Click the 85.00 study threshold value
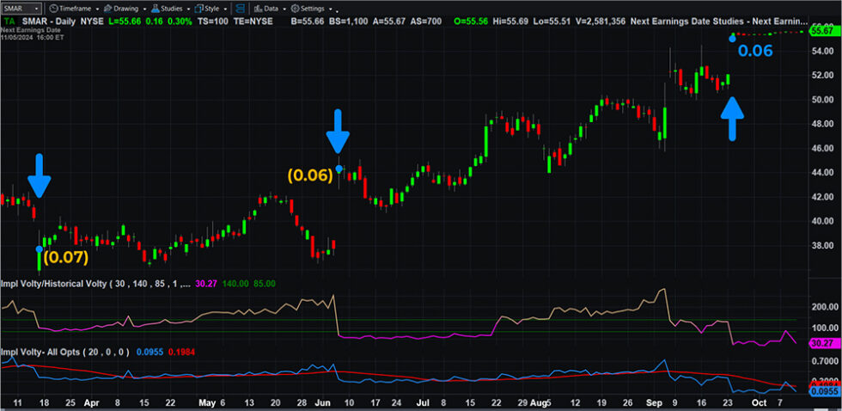The height and width of the screenshot is (411, 842). point(265,283)
